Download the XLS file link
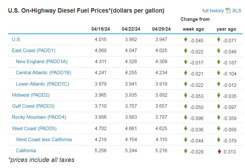This screenshot has height=168, width=245. click(x=237, y=11)
